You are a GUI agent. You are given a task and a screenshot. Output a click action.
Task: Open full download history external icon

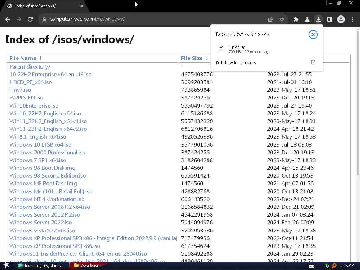[x=313, y=62]
